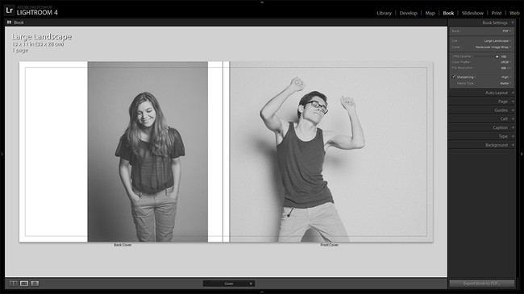
Task: Click the Lr logo icon
Action: coord(10,10)
